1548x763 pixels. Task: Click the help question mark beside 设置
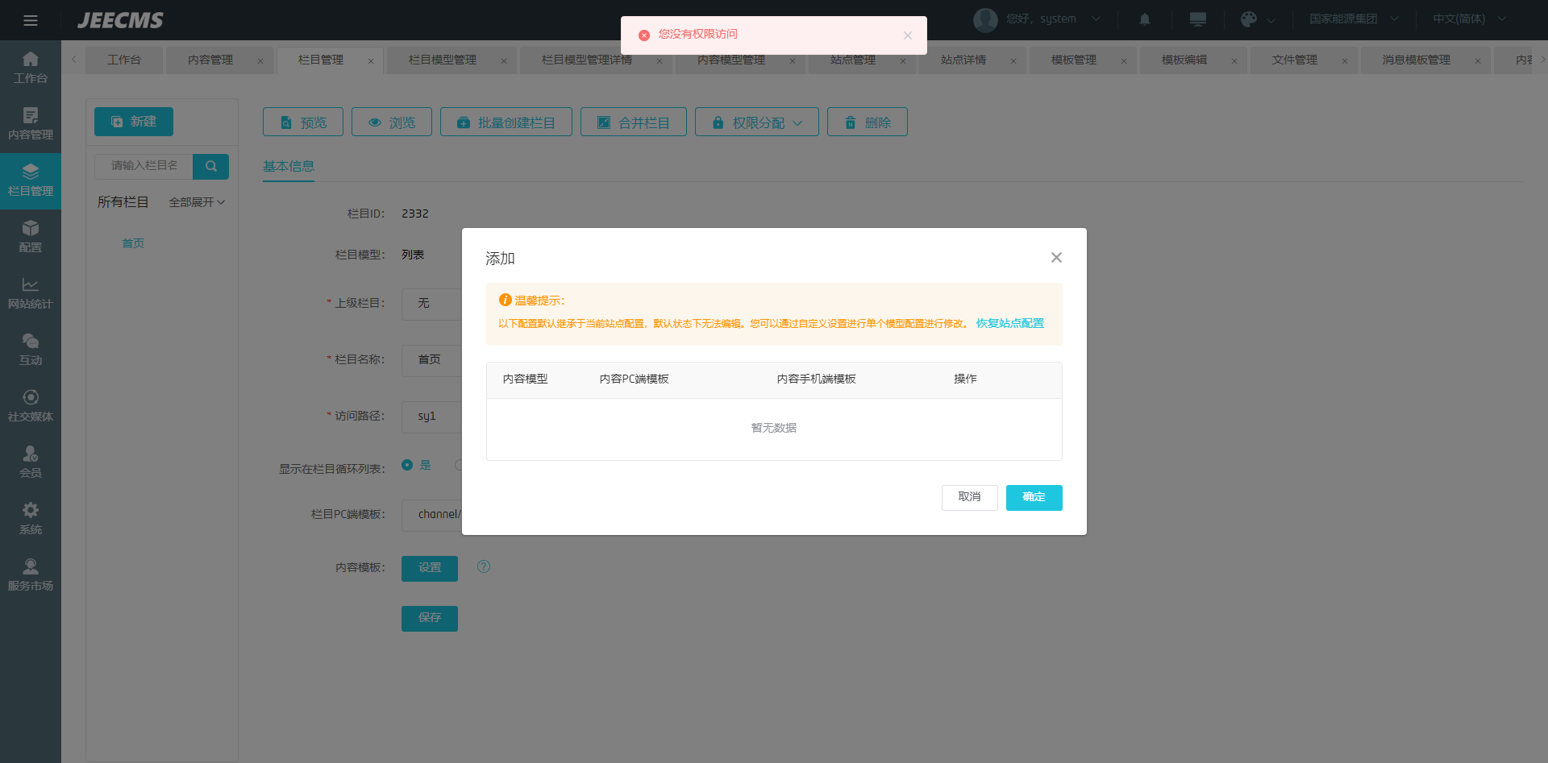484,566
